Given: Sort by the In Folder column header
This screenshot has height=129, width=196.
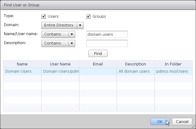Looking at the screenshot, I should pos(173,64).
